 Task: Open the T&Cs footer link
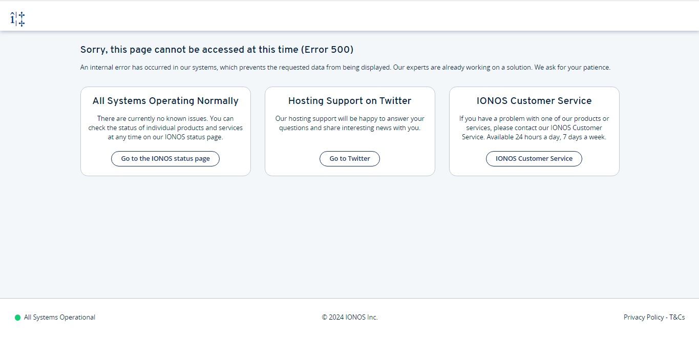point(677,318)
